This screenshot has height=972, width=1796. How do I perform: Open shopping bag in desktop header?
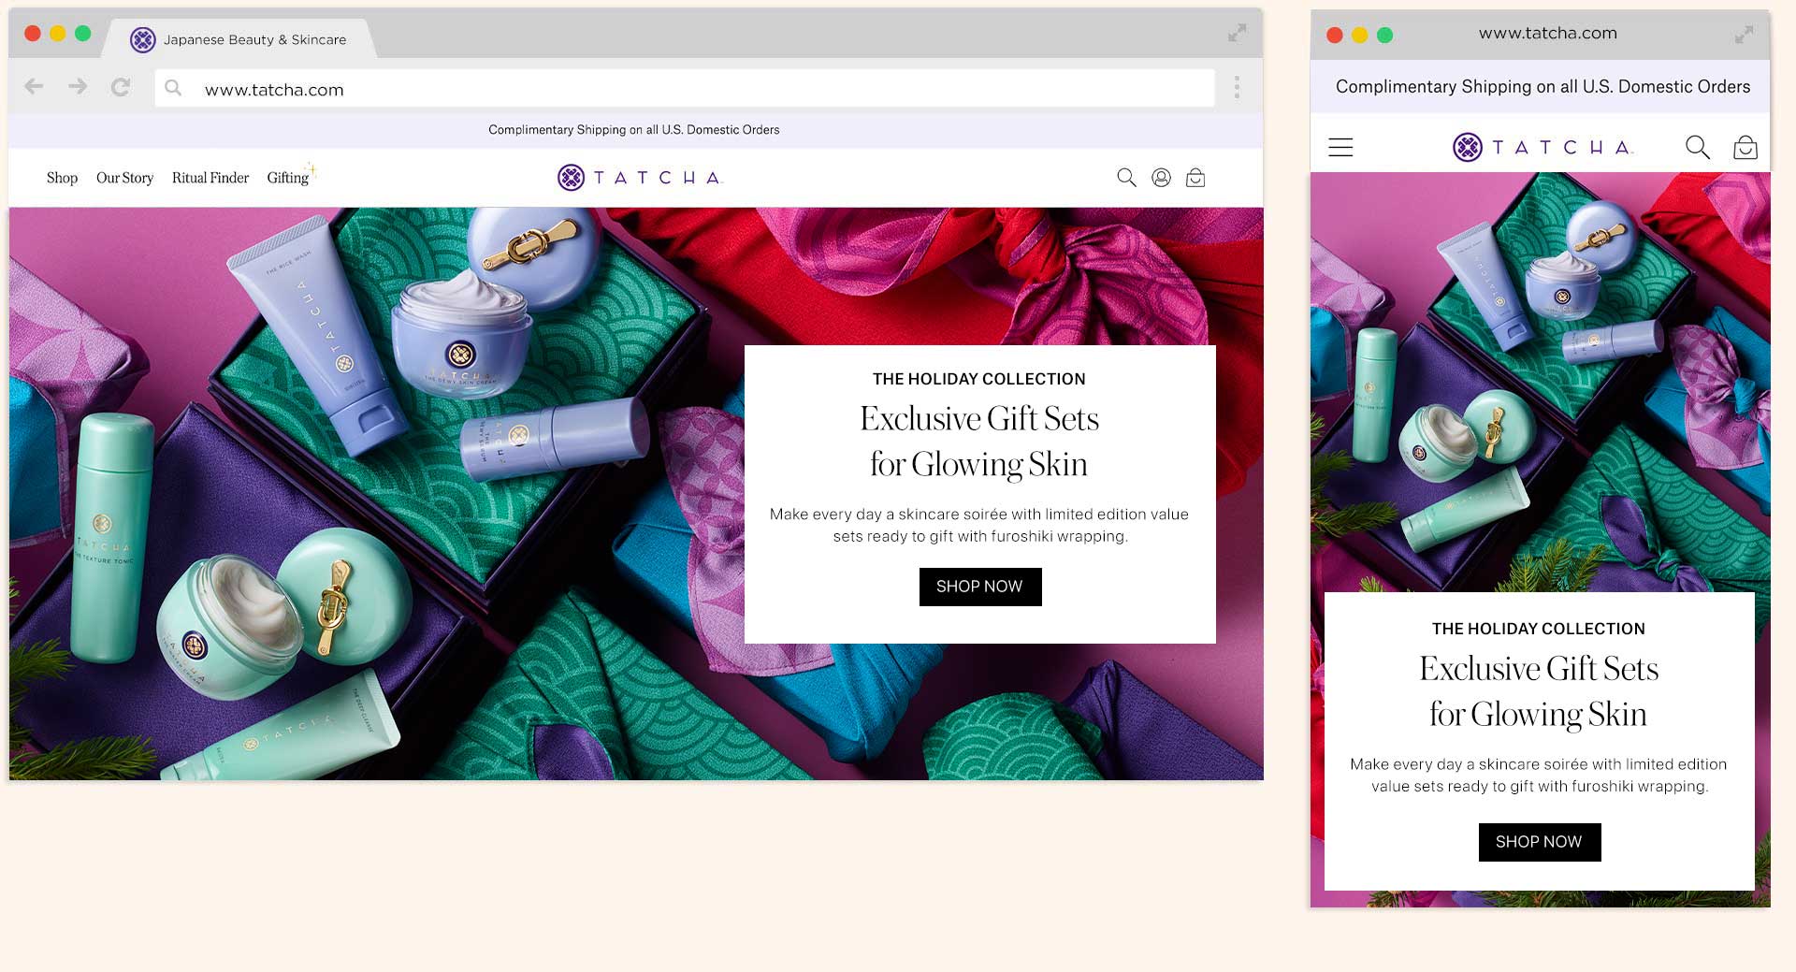click(x=1195, y=178)
